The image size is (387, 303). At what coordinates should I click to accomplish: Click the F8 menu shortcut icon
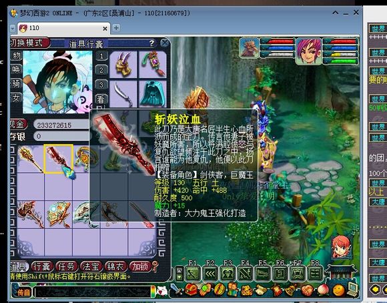315,274
